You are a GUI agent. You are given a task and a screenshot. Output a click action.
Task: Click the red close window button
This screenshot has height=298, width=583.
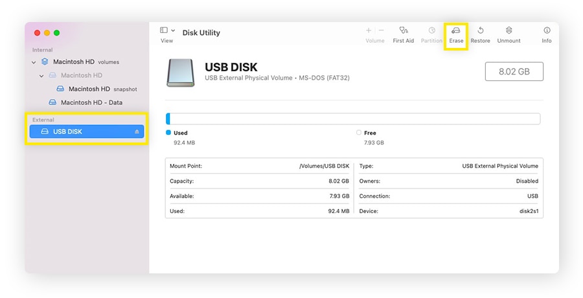[37, 33]
